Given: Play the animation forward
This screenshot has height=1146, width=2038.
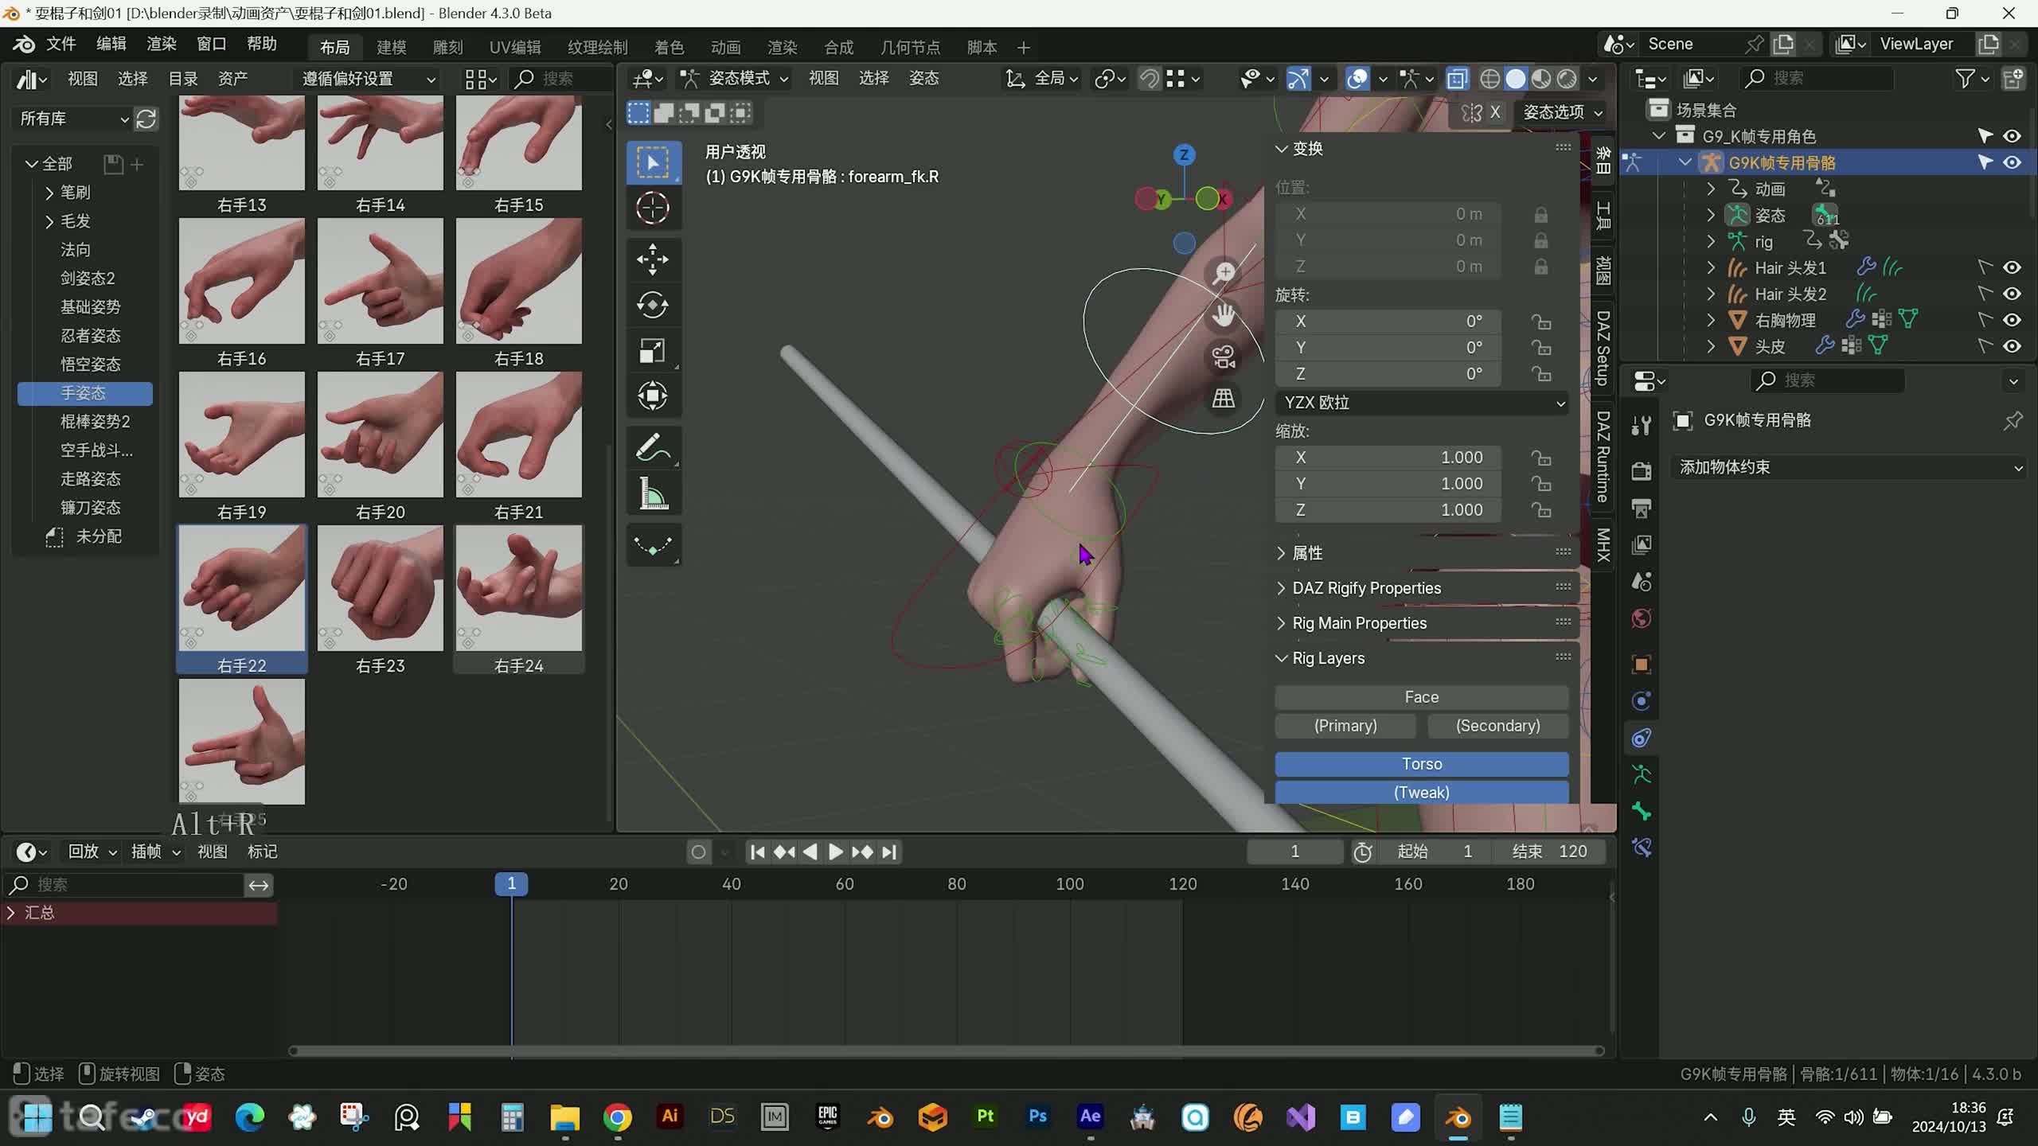Looking at the screenshot, I should pyautogui.click(x=835, y=852).
